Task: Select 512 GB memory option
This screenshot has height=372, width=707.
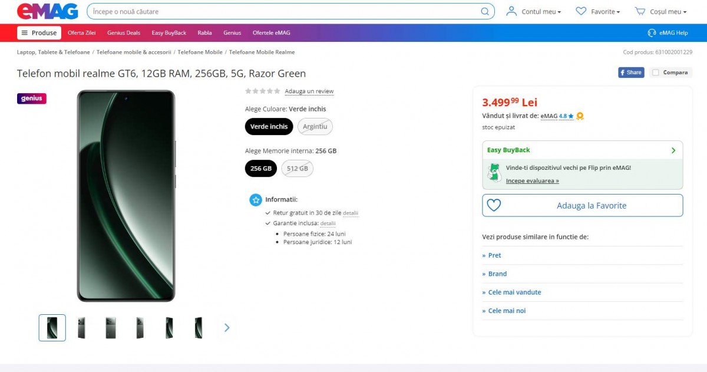Action: (x=297, y=169)
